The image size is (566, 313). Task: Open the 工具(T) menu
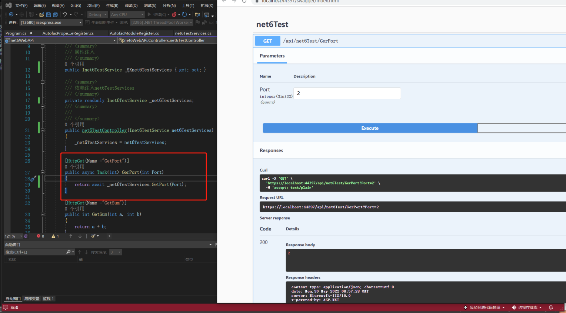click(188, 5)
